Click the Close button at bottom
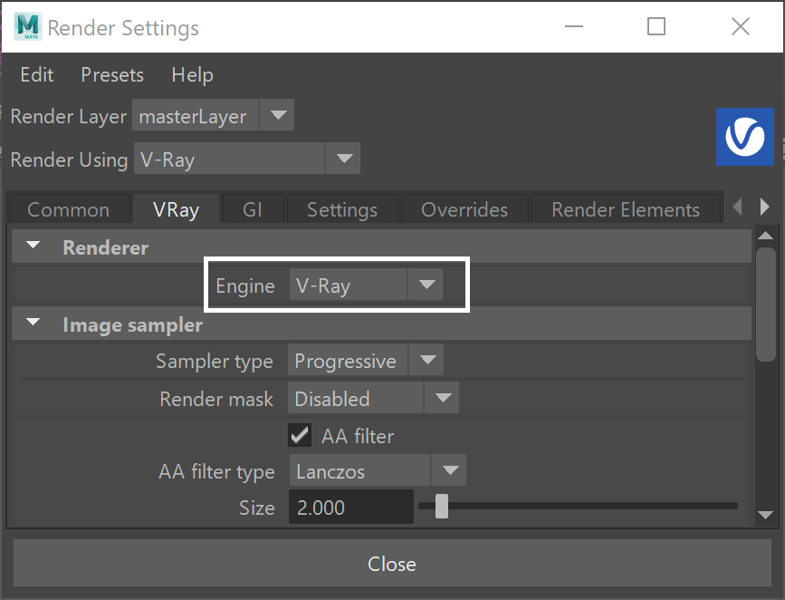Image resolution: width=785 pixels, height=600 pixels. click(x=392, y=563)
